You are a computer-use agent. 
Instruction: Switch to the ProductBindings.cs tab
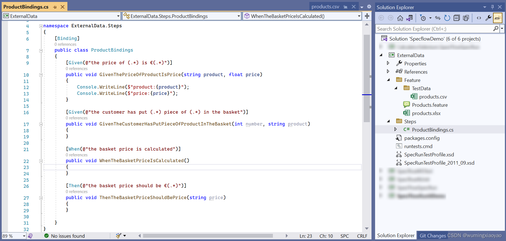[x=26, y=7]
